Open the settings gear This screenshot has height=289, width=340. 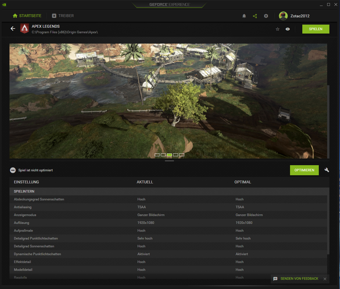266,16
